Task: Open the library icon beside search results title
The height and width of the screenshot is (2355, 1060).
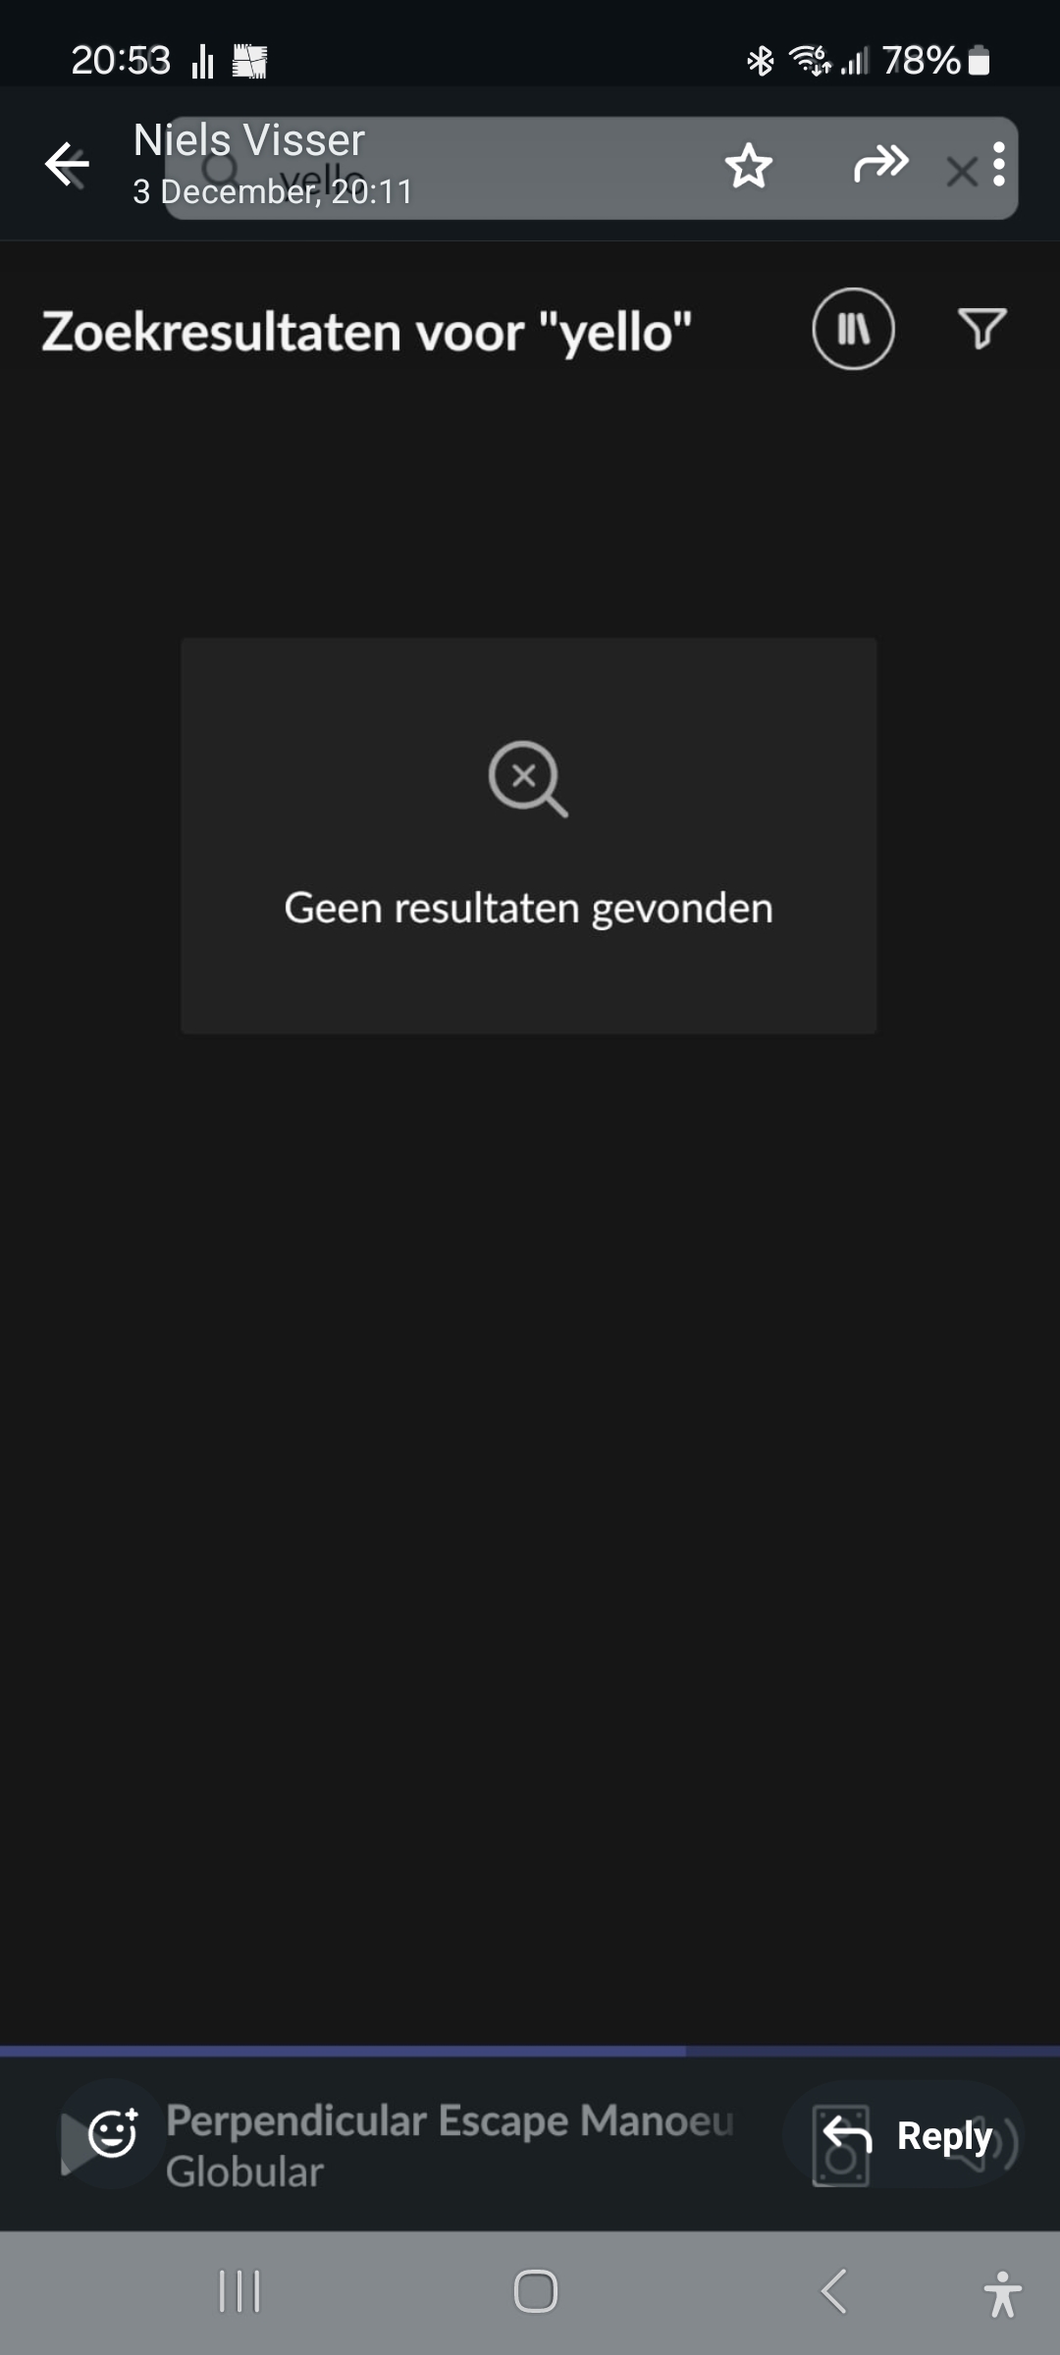Action: pos(853,329)
